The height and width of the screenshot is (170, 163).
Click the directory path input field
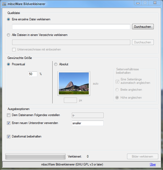71,42
